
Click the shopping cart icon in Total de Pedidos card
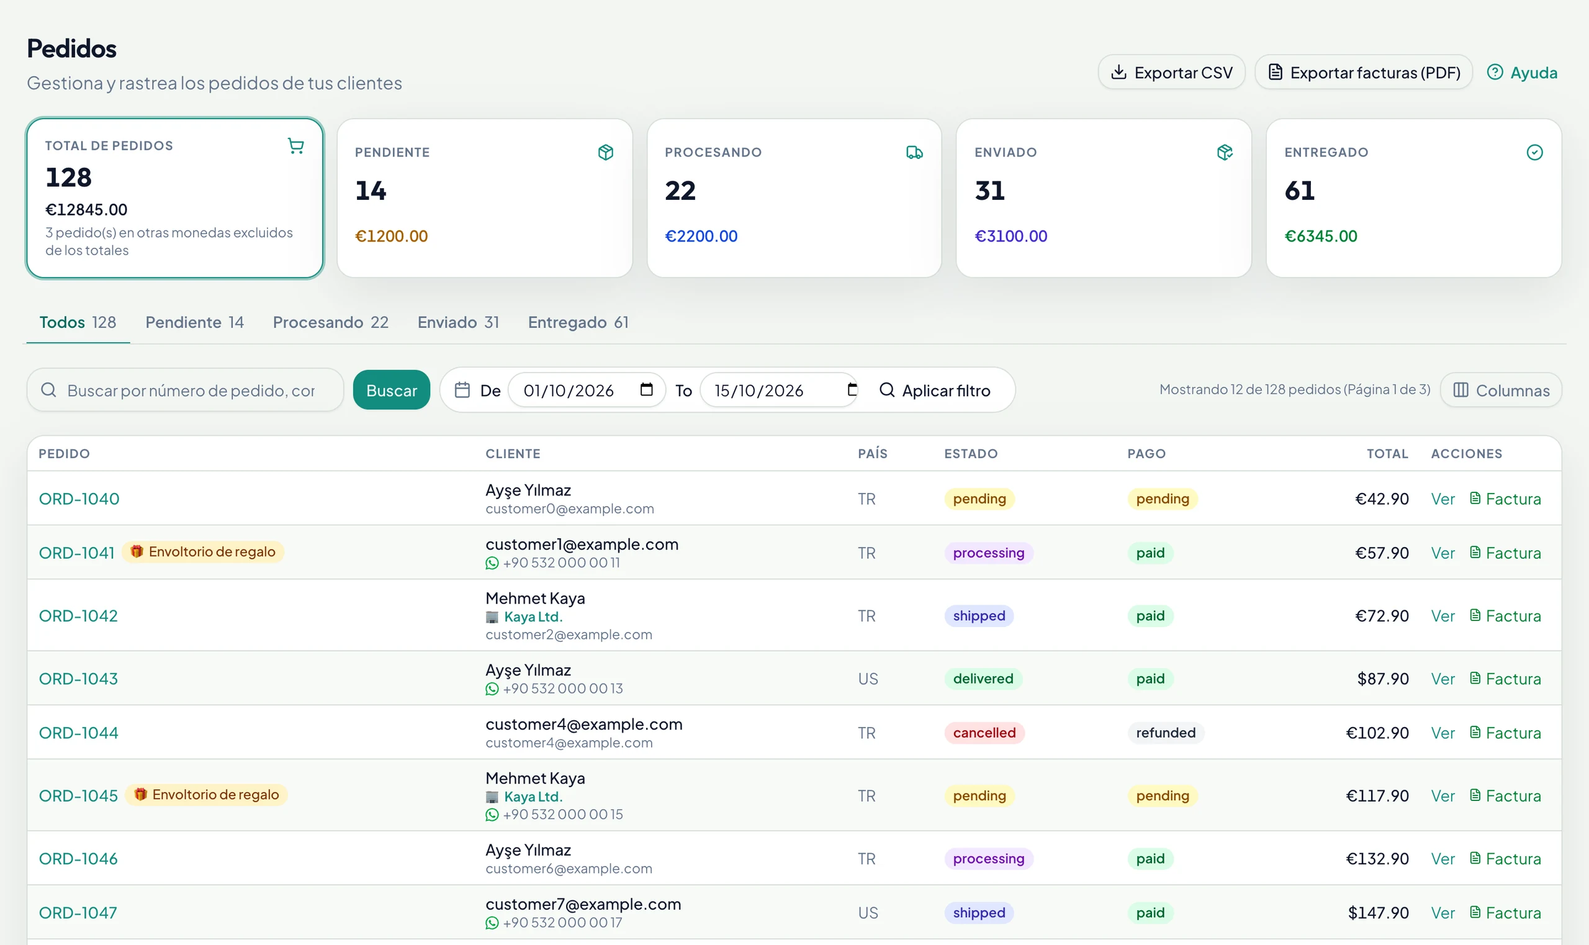point(295,146)
